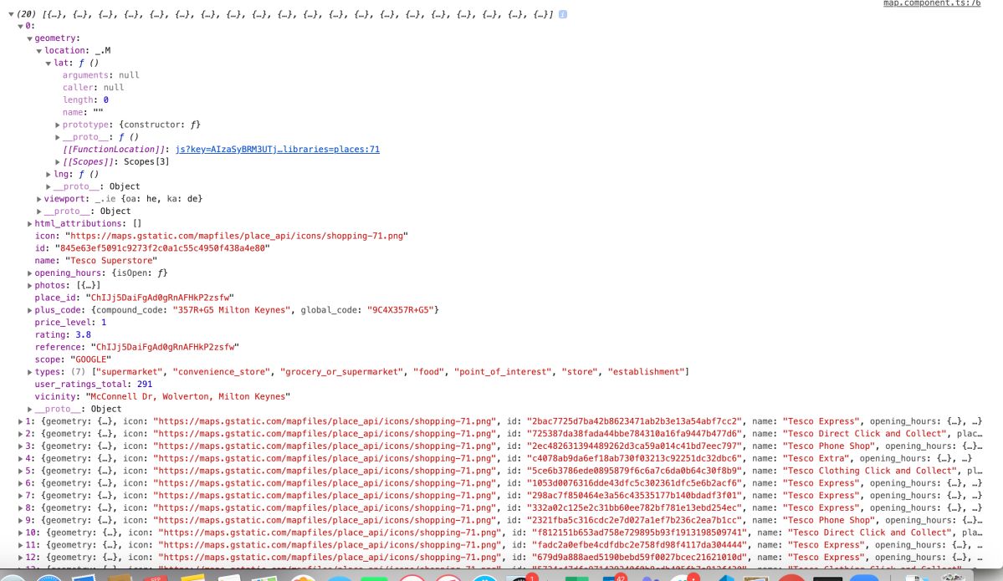
Task: Collapse the top-level (20) array
Action: click(11, 14)
